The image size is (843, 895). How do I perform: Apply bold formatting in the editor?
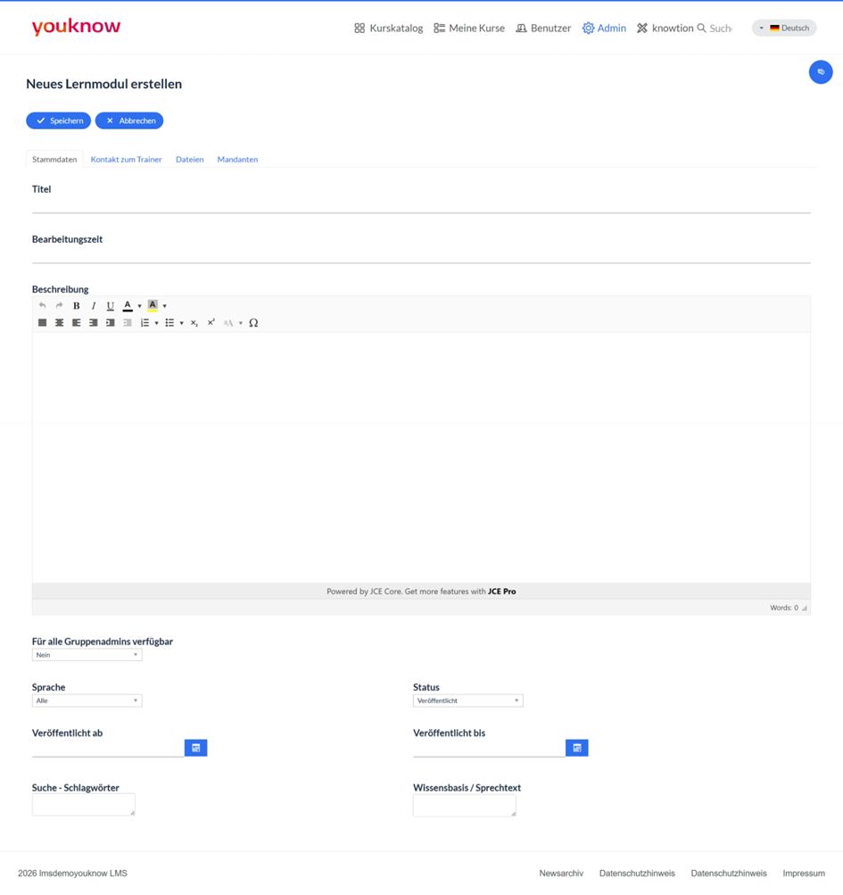point(76,306)
